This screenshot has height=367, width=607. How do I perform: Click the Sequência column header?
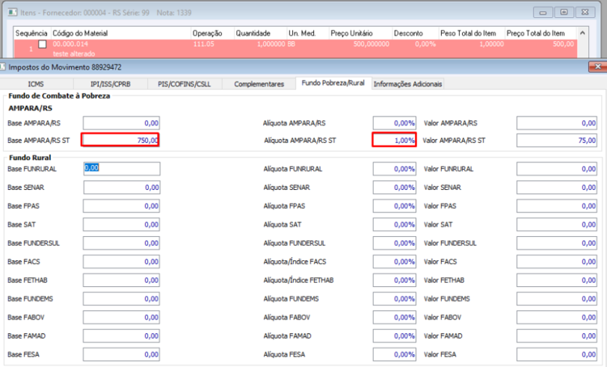(32, 33)
